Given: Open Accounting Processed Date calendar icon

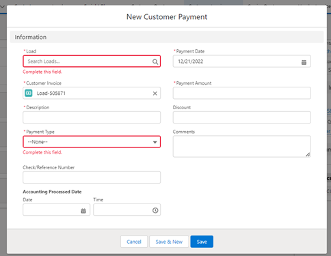Looking at the screenshot, I should [83, 211].
